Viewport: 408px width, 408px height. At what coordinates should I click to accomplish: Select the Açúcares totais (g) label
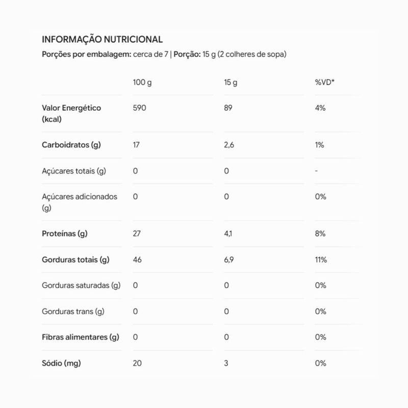tap(74, 171)
